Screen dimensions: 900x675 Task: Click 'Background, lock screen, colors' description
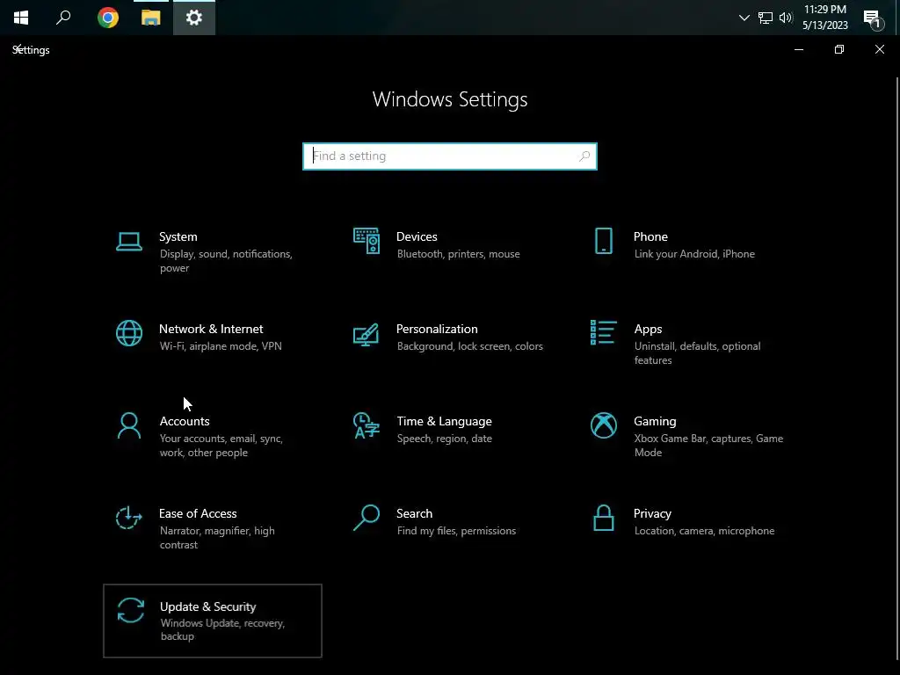click(470, 346)
